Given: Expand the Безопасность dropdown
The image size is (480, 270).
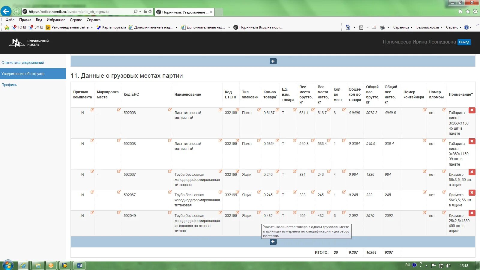Looking at the screenshot, I should (x=429, y=27).
